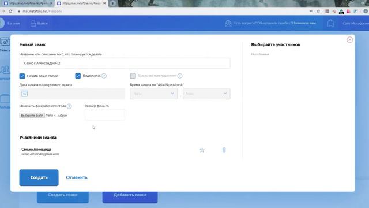The width and height of the screenshot is (369, 208).
Task: Click the Выберите файл button
Action: point(32,116)
